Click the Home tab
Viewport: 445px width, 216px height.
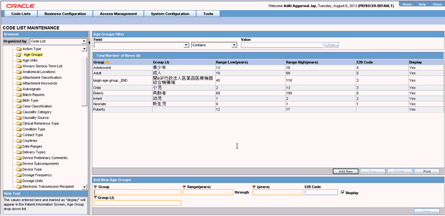coord(407,4)
